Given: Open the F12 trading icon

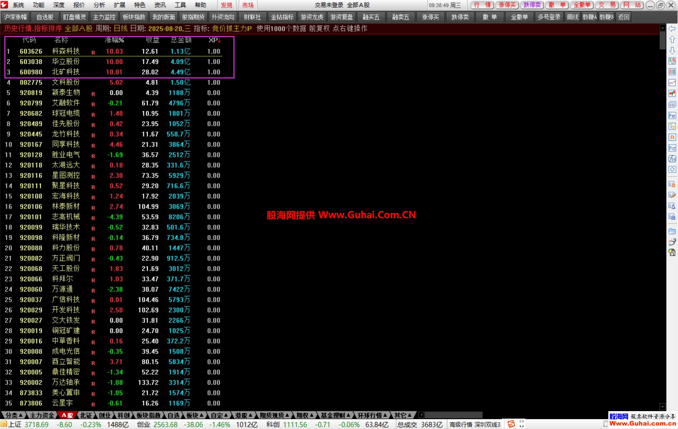Looking at the screenshot, I should 672,148.
